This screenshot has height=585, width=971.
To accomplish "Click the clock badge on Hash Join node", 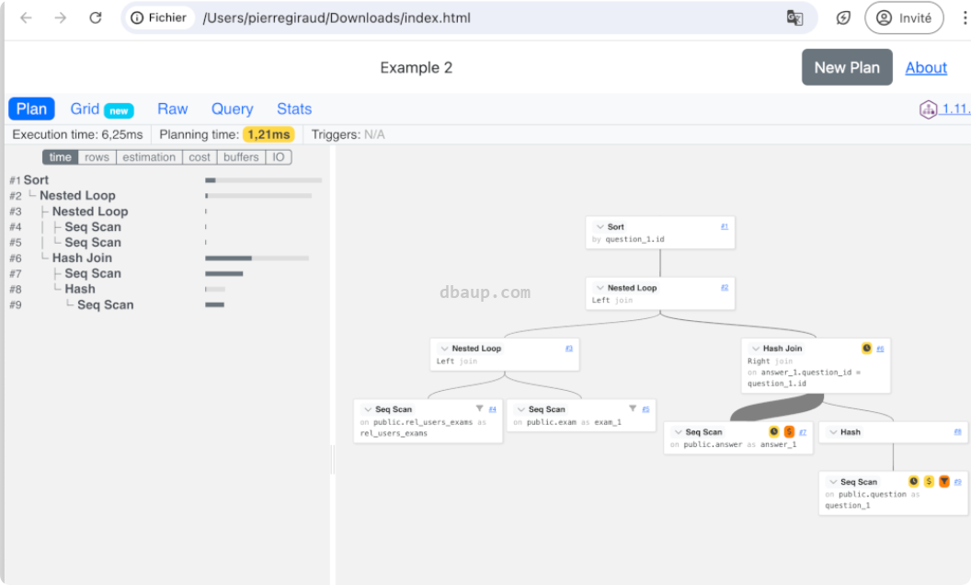I will (x=866, y=349).
